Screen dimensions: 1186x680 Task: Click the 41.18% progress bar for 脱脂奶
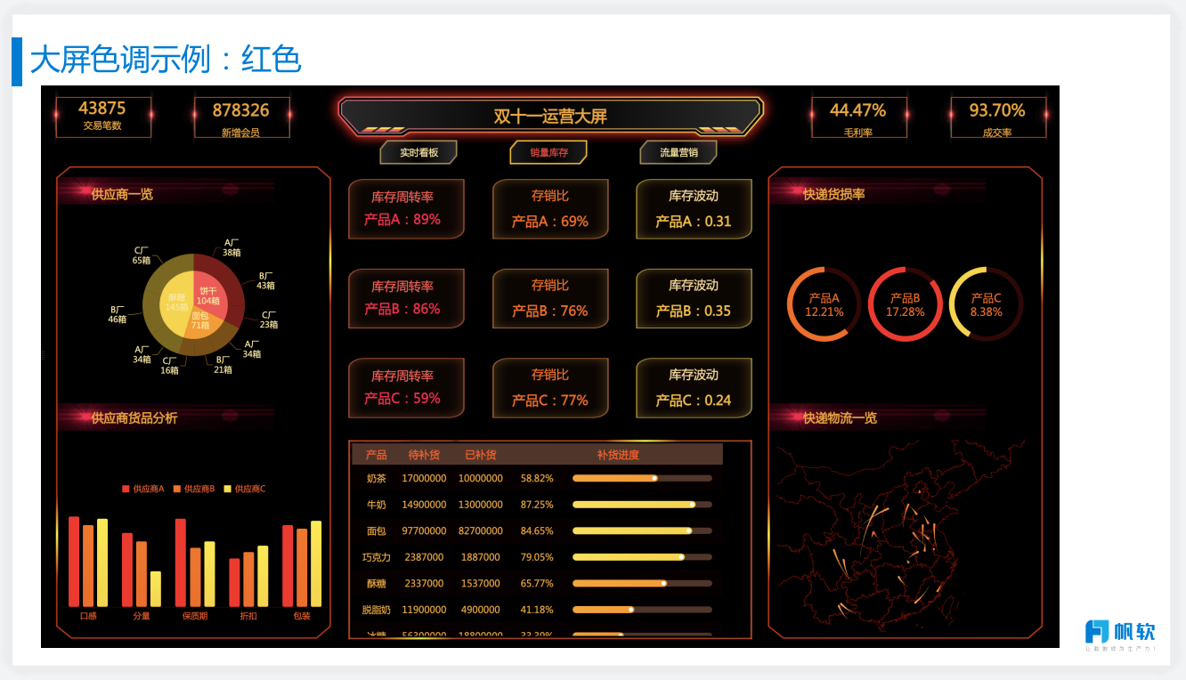click(642, 610)
